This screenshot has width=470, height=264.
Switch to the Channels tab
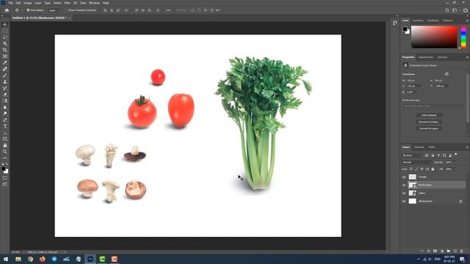pos(419,147)
